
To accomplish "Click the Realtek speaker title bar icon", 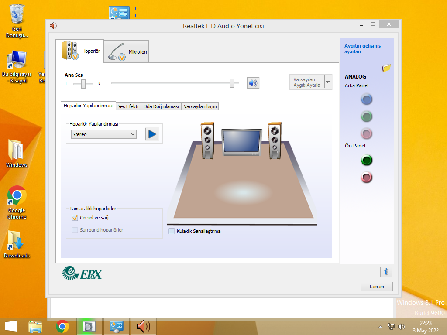I will 53,26.
